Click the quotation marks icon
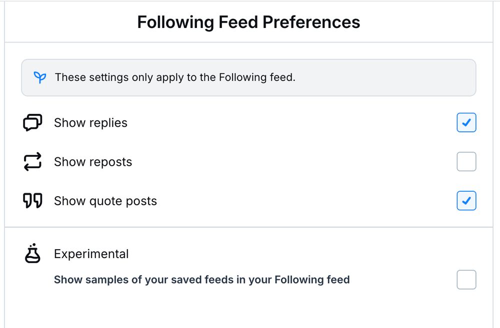500x328 pixels. 32,201
